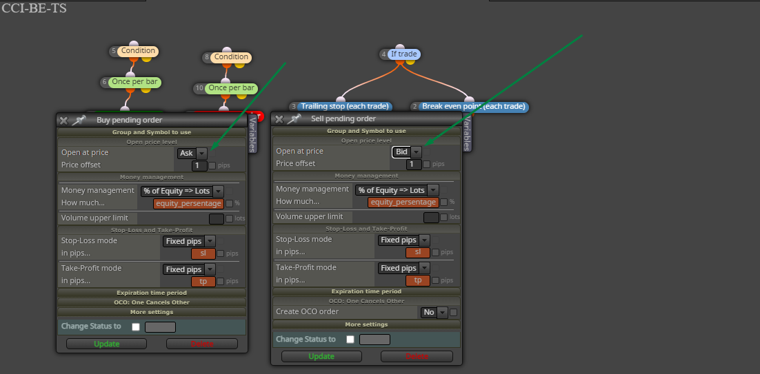Toggle tp pips checkbox in Buy panel
Viewport: 760px width, 374px height.
[220, 282]
